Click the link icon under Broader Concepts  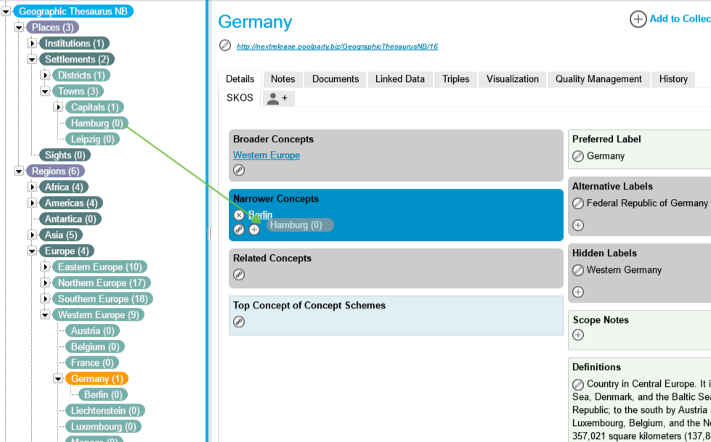pos(239,170)
